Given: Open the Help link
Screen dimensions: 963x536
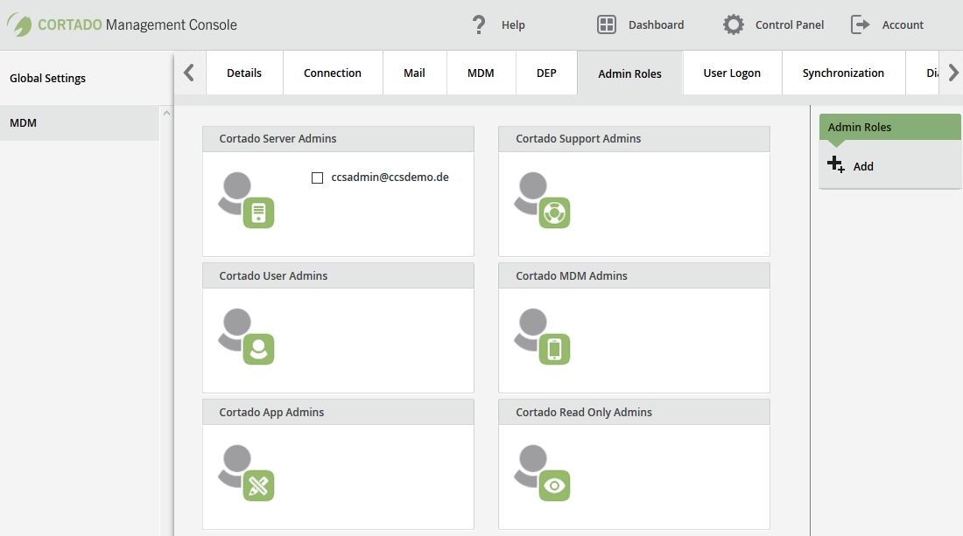Looking at the screenshot, I should click(513, 25).
